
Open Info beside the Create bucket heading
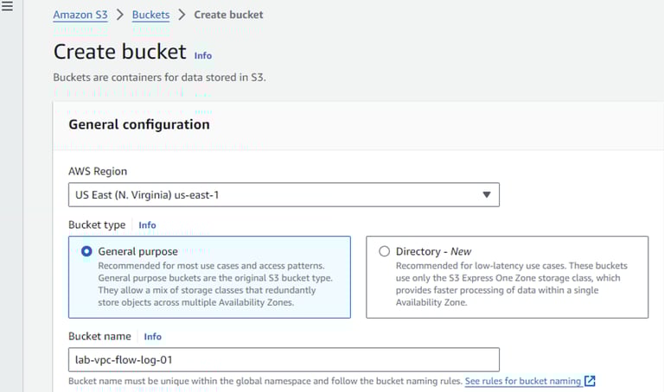coord(202,55)
